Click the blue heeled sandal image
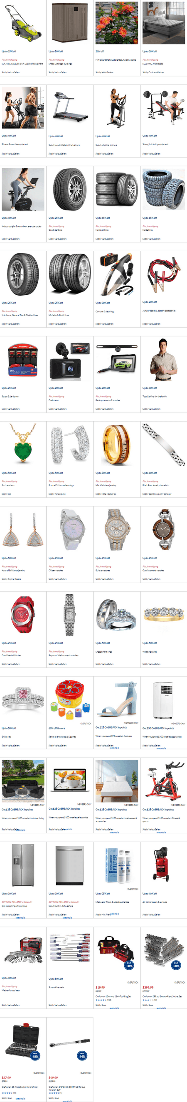 click(117, 699)
